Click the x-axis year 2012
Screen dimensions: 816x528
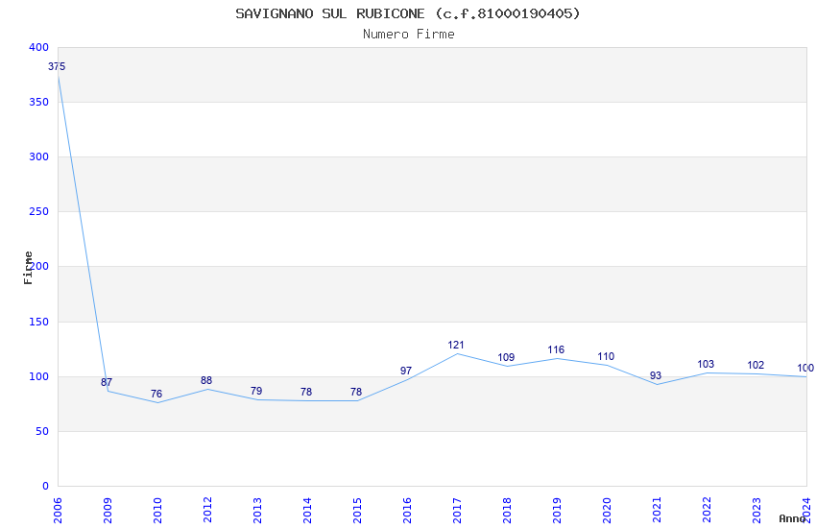click(207, 511)
